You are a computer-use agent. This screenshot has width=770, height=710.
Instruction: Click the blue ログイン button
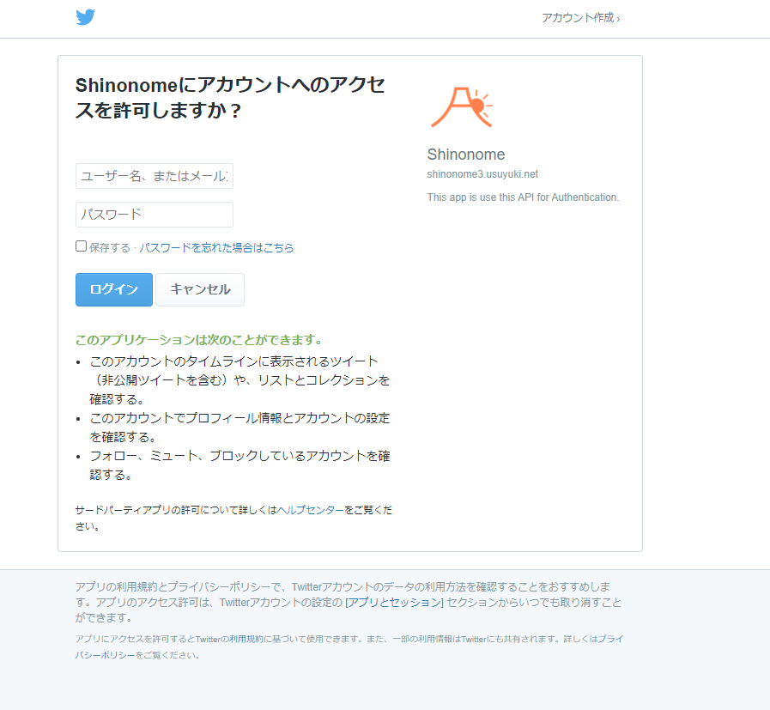point(114,289)
